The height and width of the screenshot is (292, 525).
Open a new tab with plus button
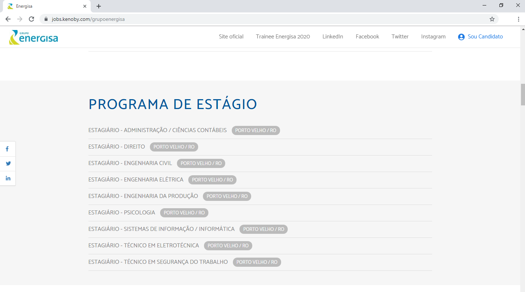pyautogui.click(x=99, y=6)
